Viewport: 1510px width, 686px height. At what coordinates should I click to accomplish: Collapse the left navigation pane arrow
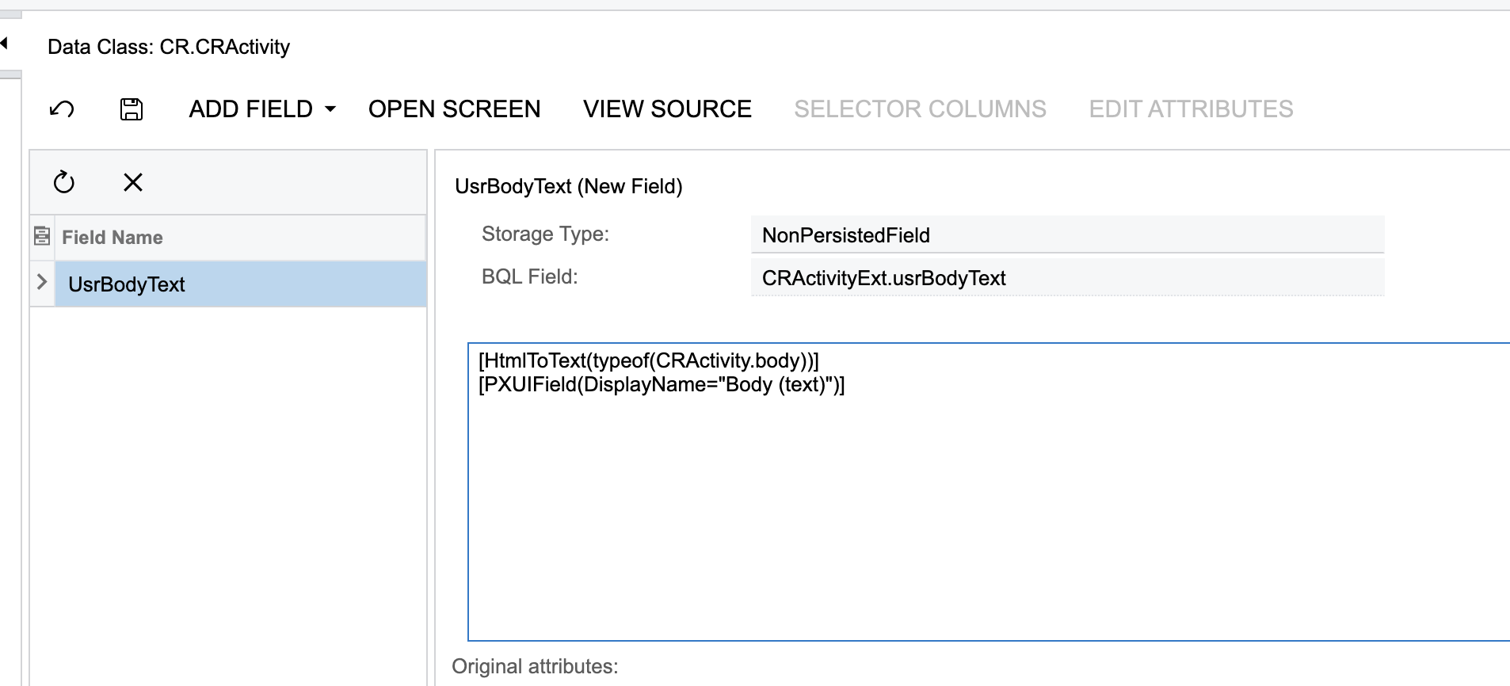5,43
